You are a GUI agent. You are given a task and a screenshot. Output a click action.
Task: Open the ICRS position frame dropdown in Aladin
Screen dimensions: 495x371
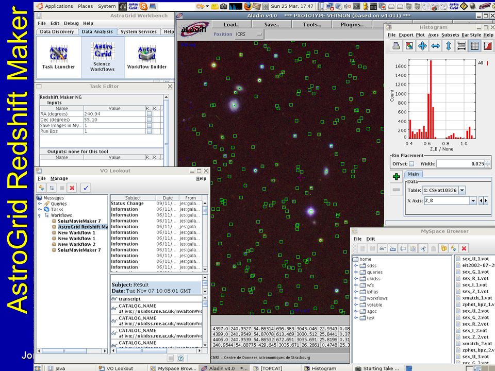click(x=249, y=34)
